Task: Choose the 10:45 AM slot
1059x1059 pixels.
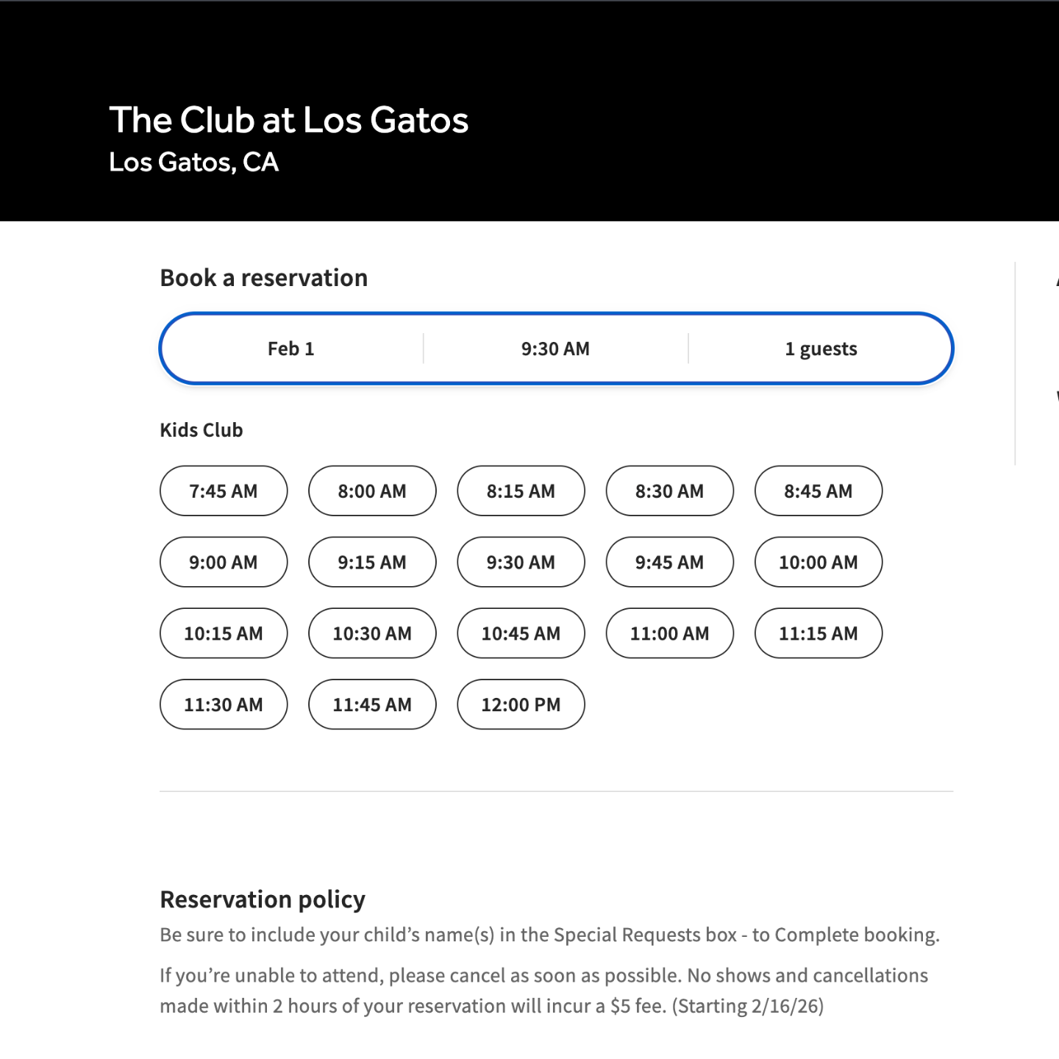Action: click(x=521, y=633)
